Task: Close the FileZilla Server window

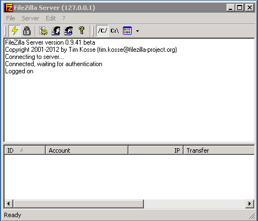Action: (x=250, y=8)
